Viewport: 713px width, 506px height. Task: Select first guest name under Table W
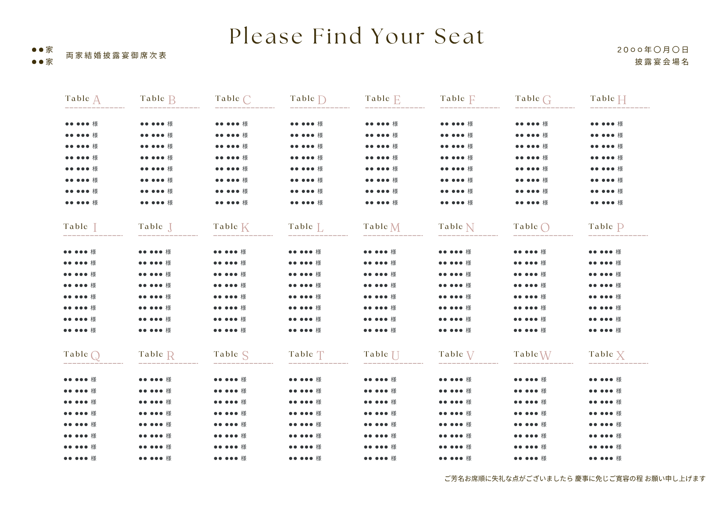click(x=530, y=380)
